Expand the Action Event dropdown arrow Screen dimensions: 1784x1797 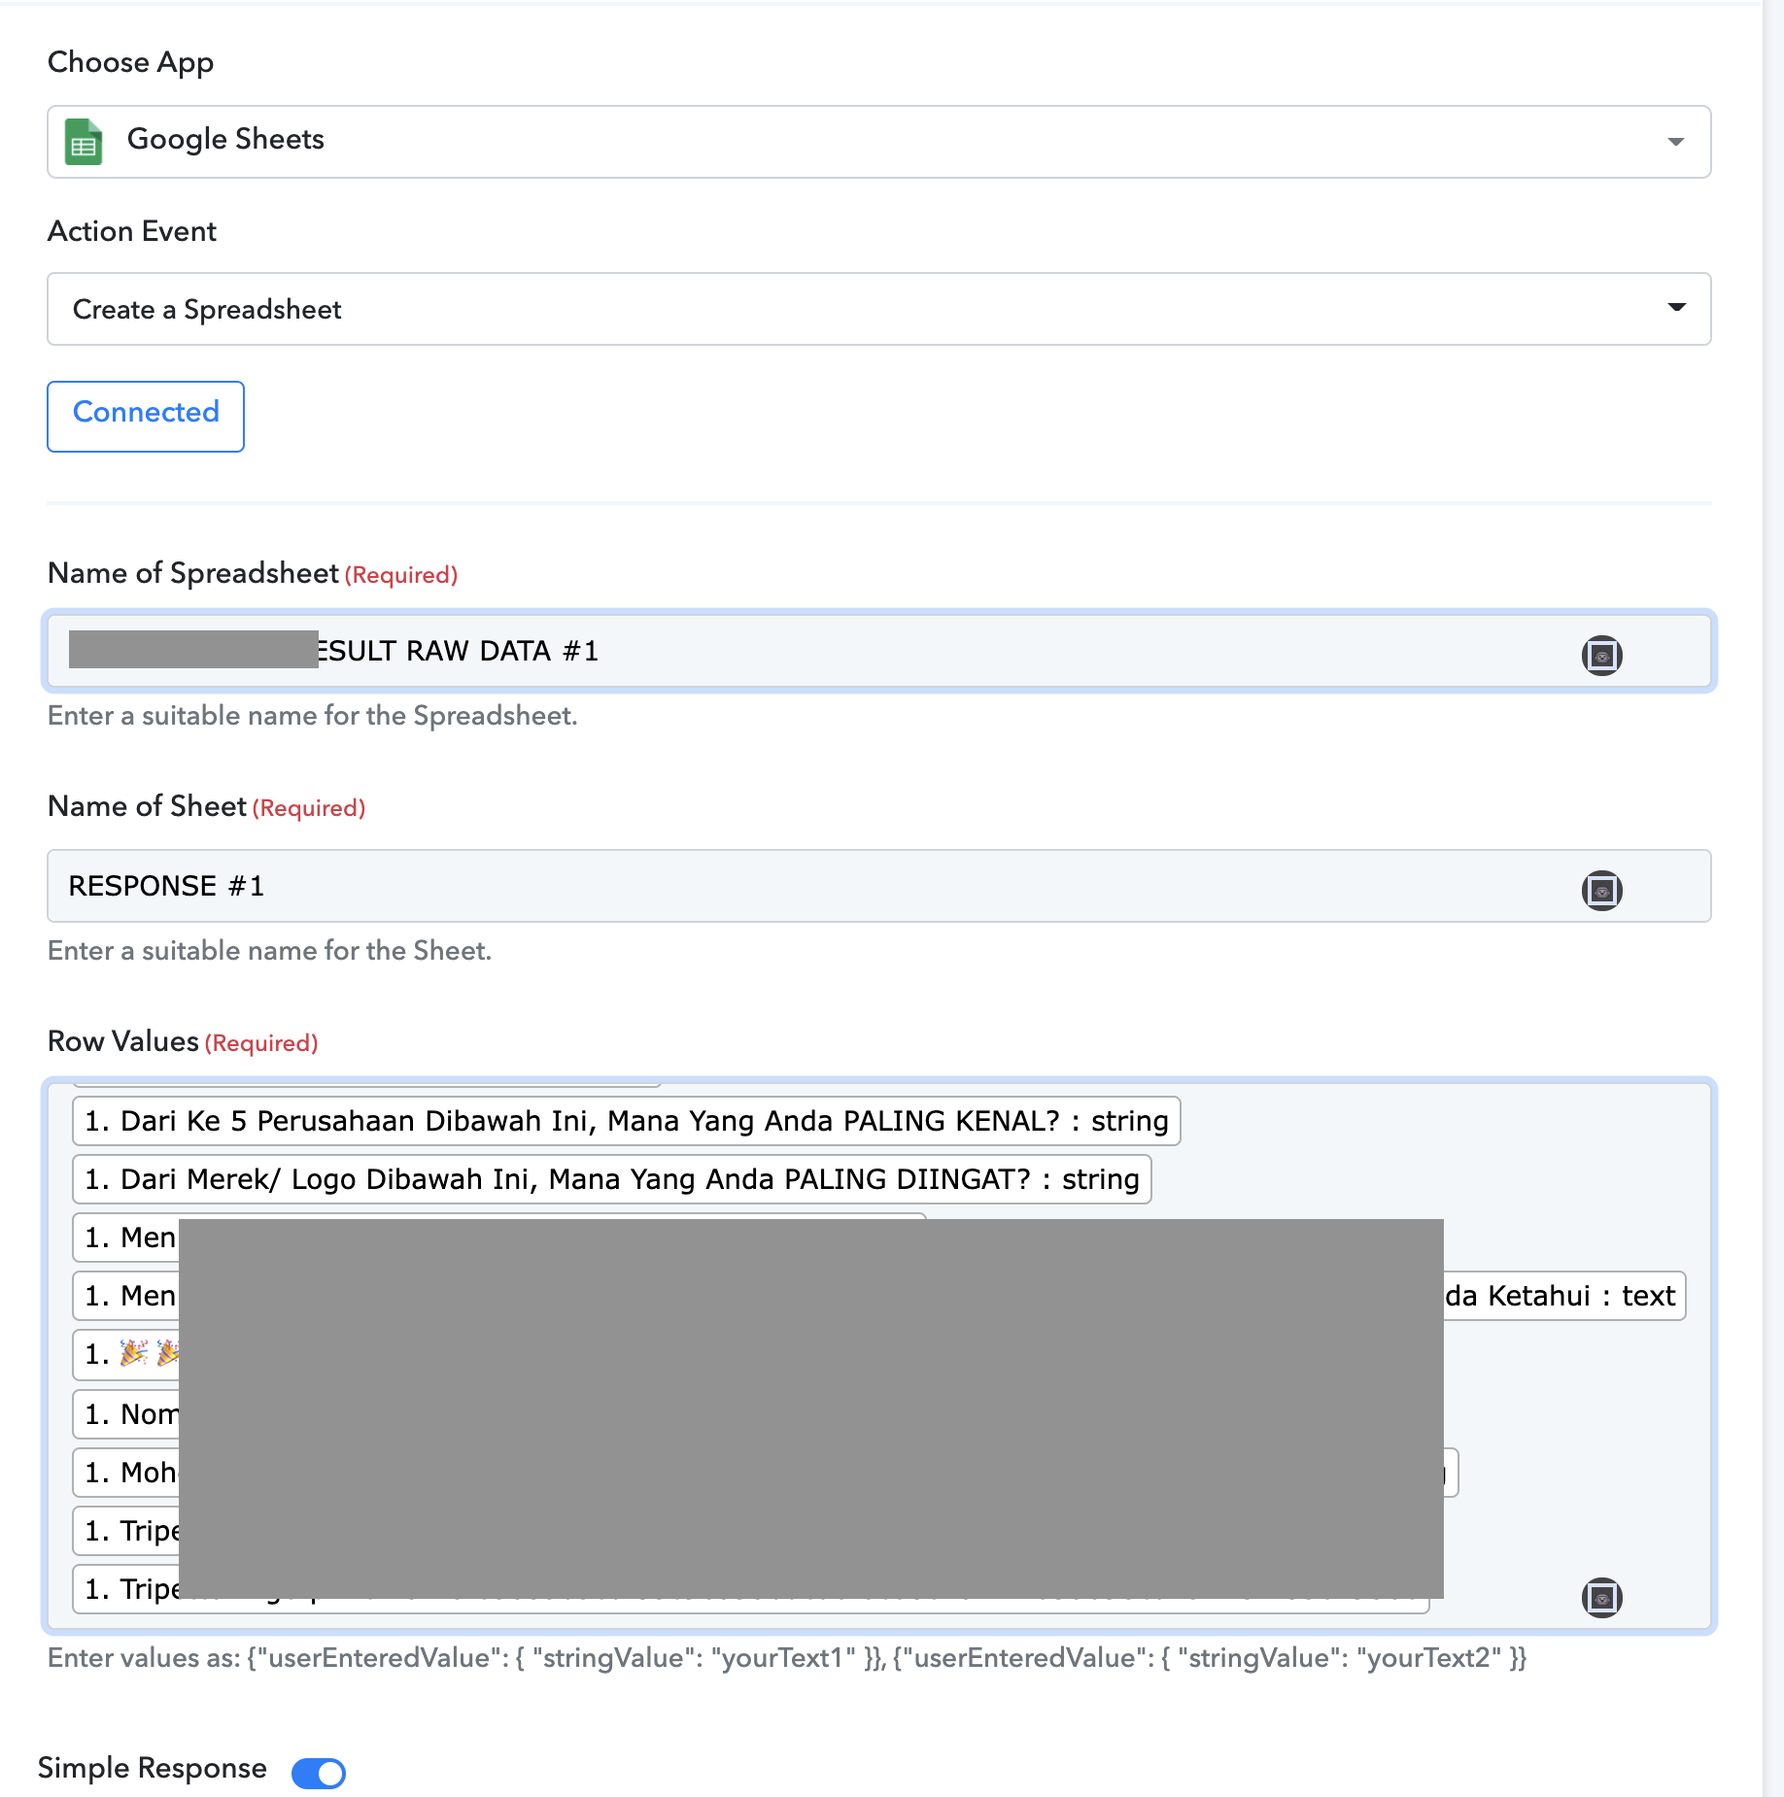point(1676,308)
